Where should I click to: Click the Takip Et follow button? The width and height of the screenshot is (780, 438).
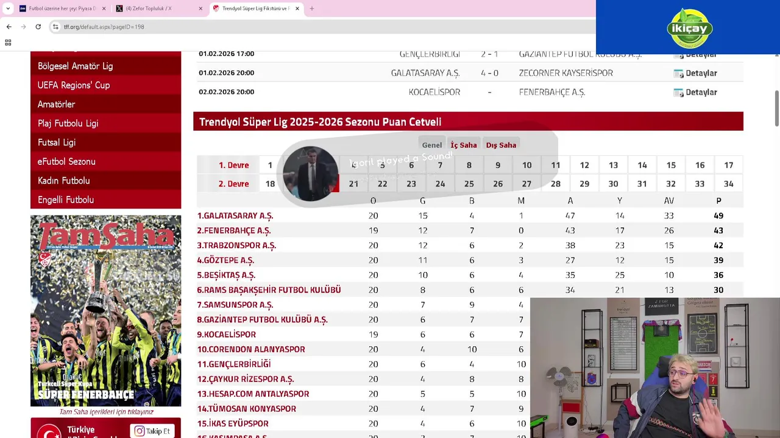click(x=152, y=431)
